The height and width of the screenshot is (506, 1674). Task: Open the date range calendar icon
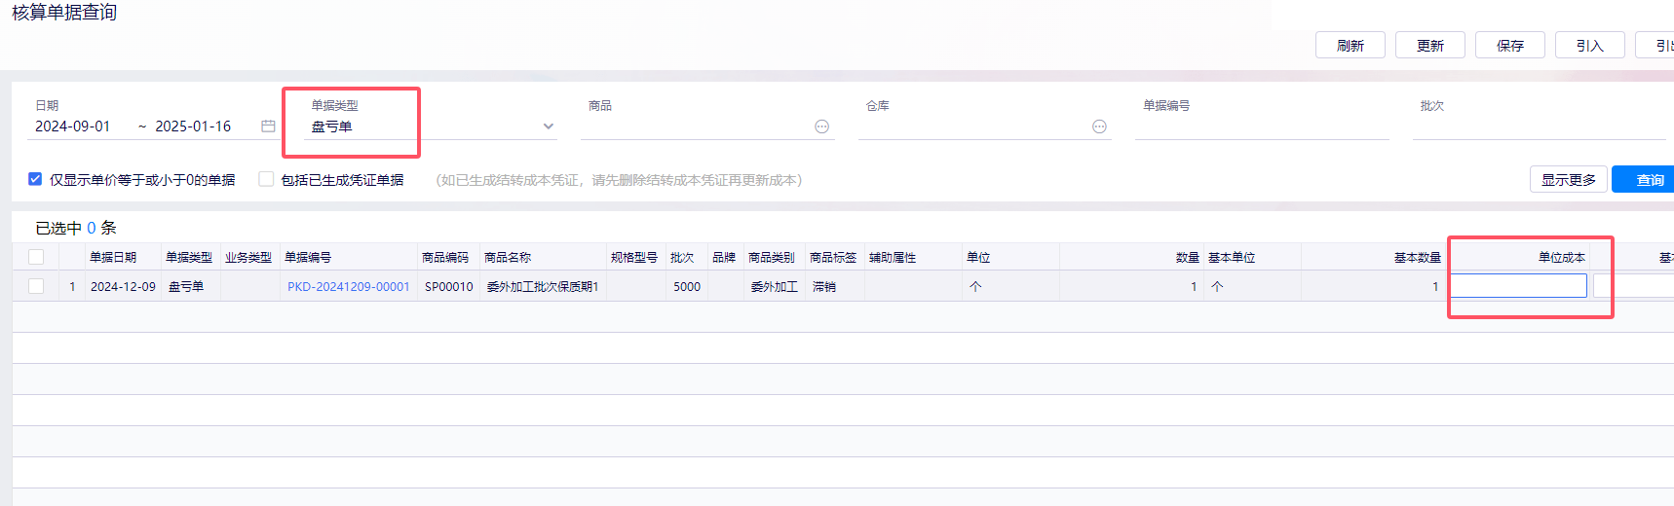point(268,126)
